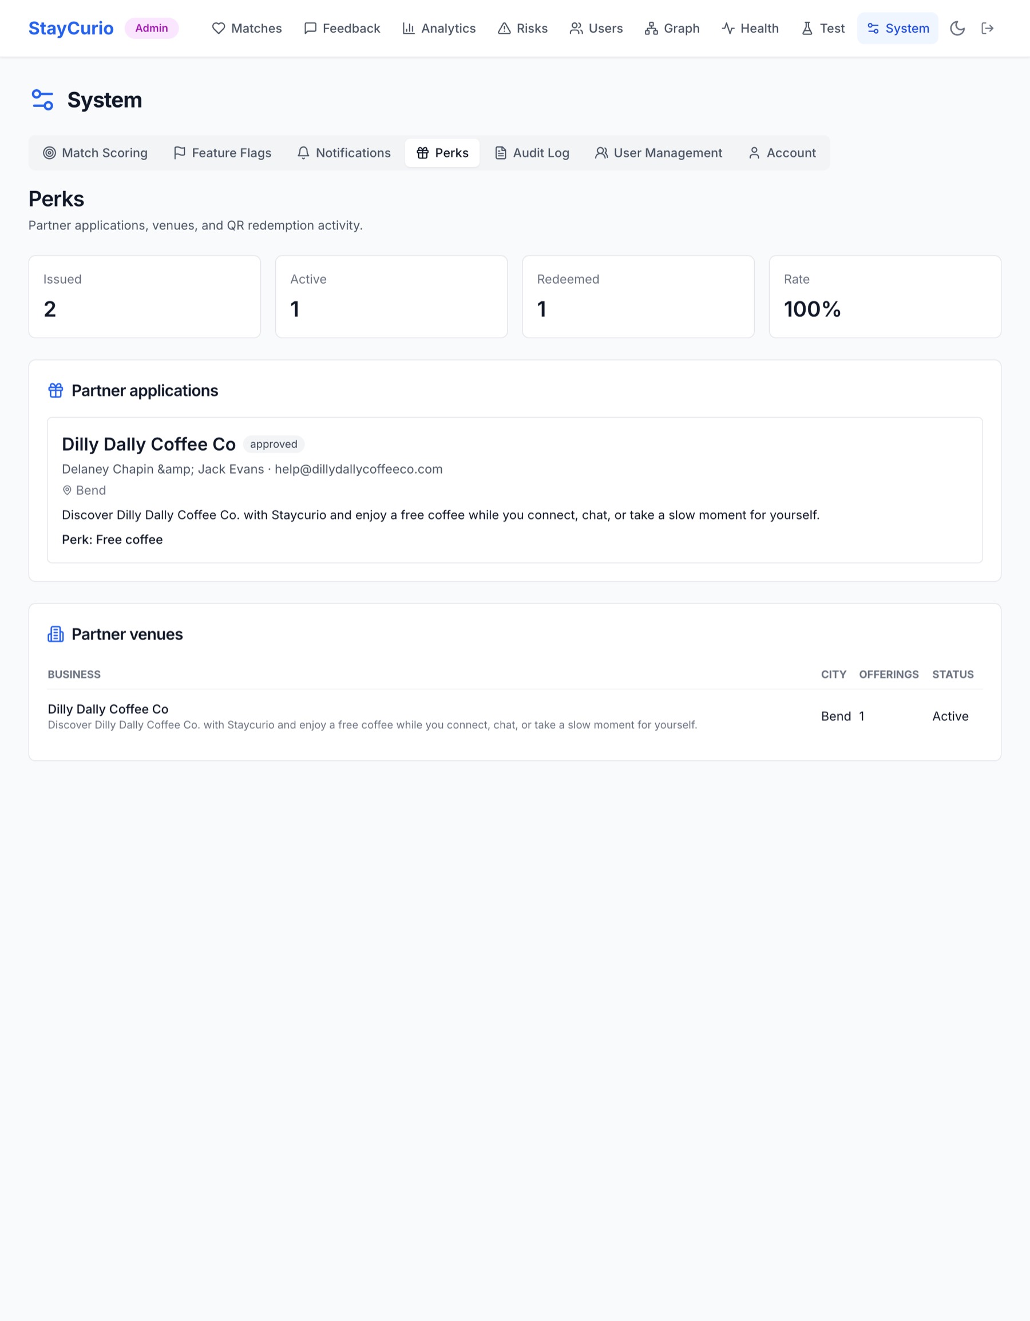Open the Users page icon
This screenshot has height=1321, width=1030.
click(576, 29)
